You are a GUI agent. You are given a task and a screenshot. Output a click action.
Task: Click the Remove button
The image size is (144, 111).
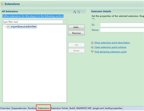click(77, 33)
